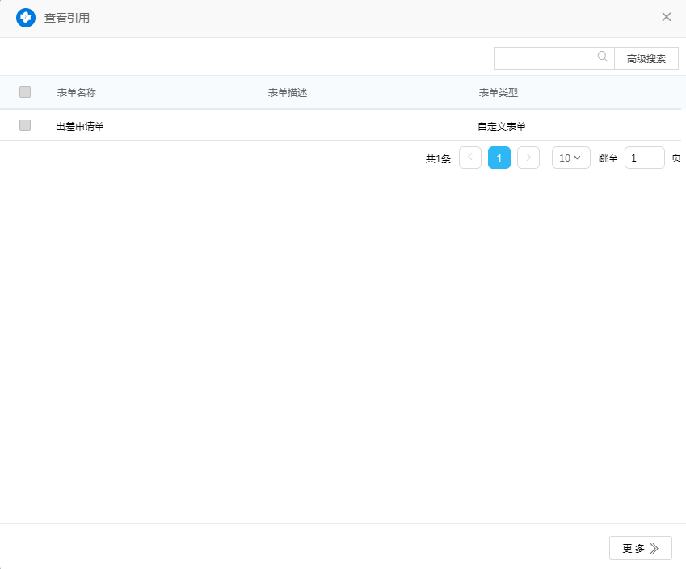Click the 表单名称 column header
This screenshot has height=569, width=686.
pyautogui.click(x=77, y=93)
